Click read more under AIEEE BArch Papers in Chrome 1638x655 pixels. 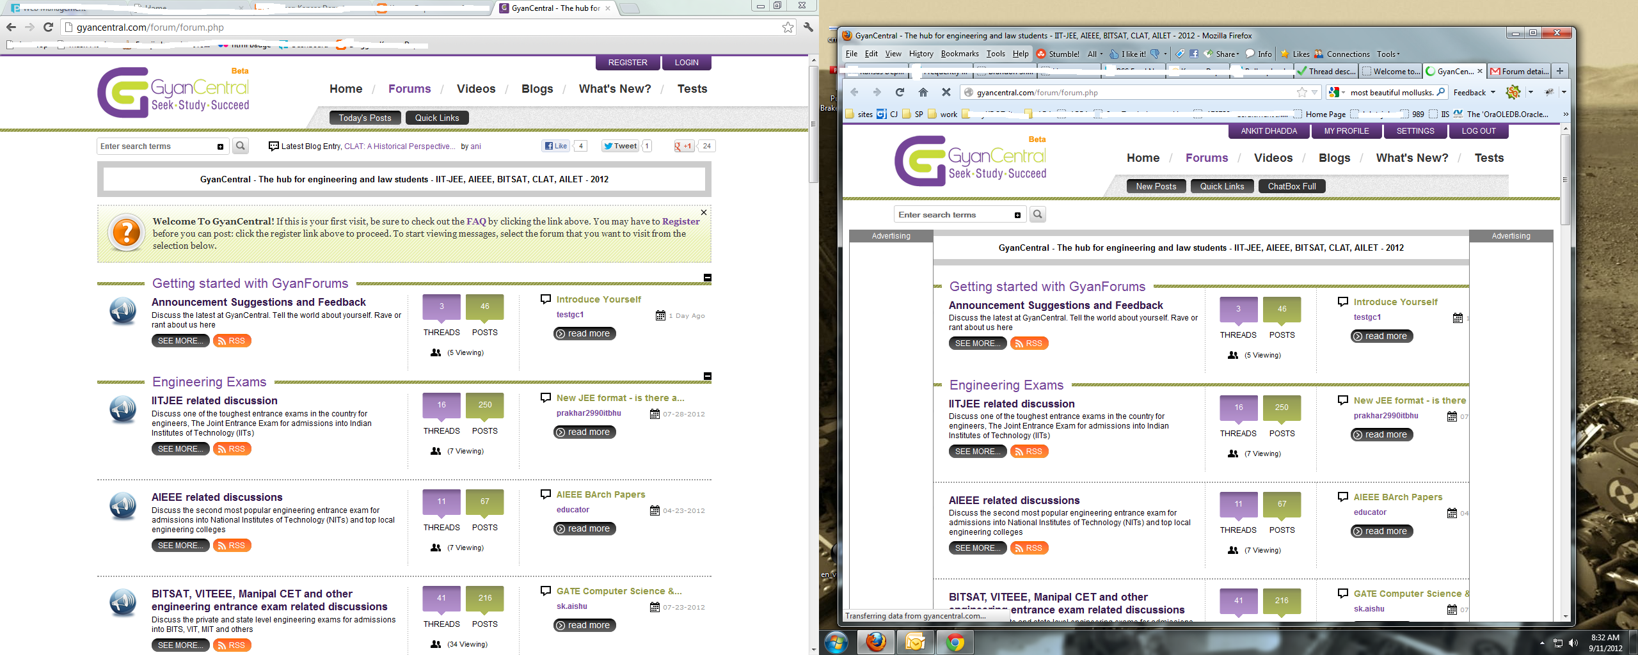click(x=584, y=528)
